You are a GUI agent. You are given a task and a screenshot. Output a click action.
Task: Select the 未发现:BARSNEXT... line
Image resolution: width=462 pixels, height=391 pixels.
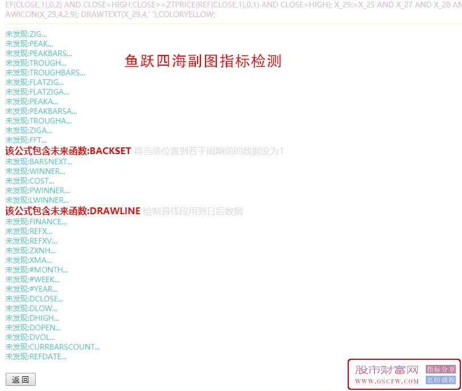coord(38,162)
